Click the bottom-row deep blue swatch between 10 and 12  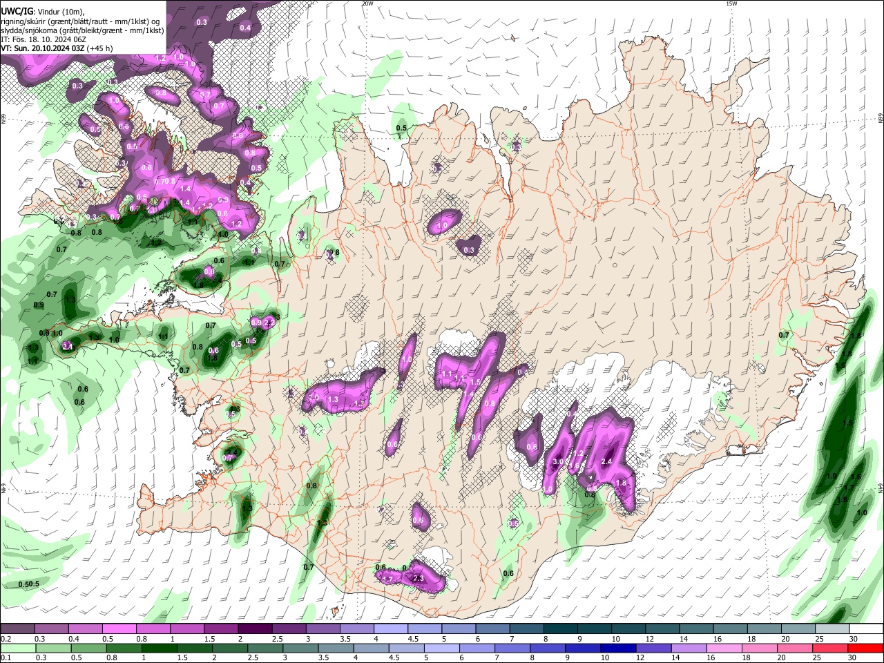[619, 648]
